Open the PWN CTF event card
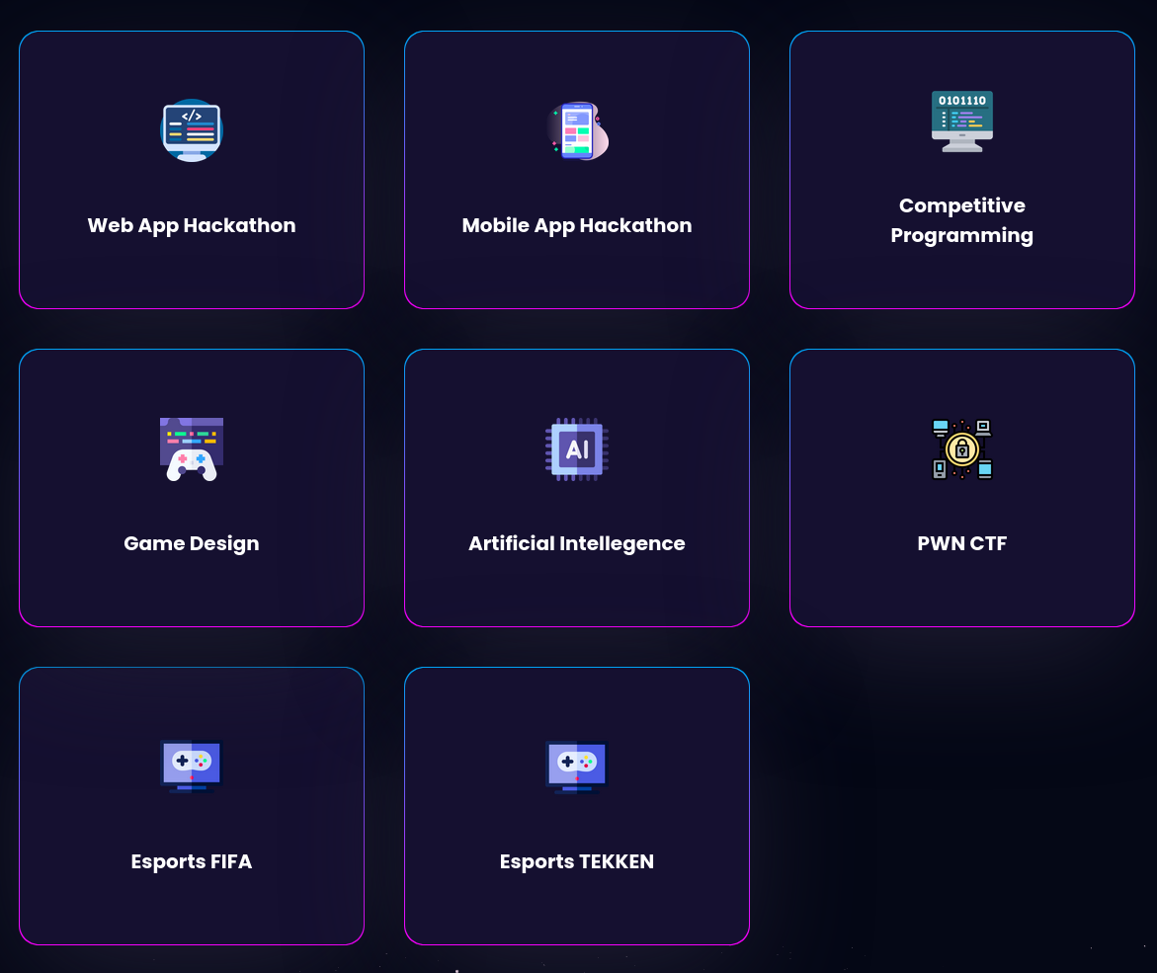This screenshot has width=1157, height=973. [x=962, y=593]
